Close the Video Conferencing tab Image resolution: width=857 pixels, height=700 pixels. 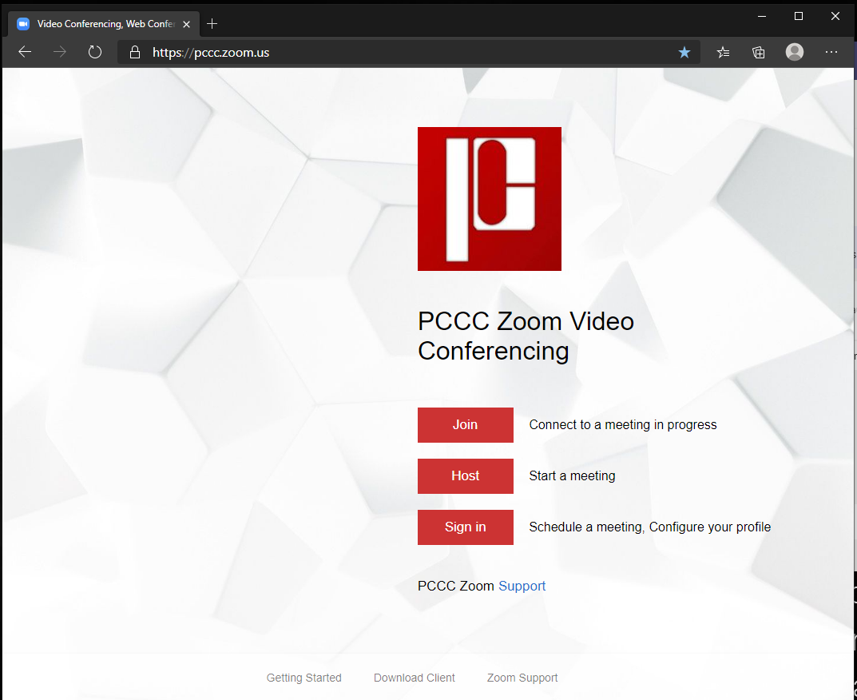point(186,24)
